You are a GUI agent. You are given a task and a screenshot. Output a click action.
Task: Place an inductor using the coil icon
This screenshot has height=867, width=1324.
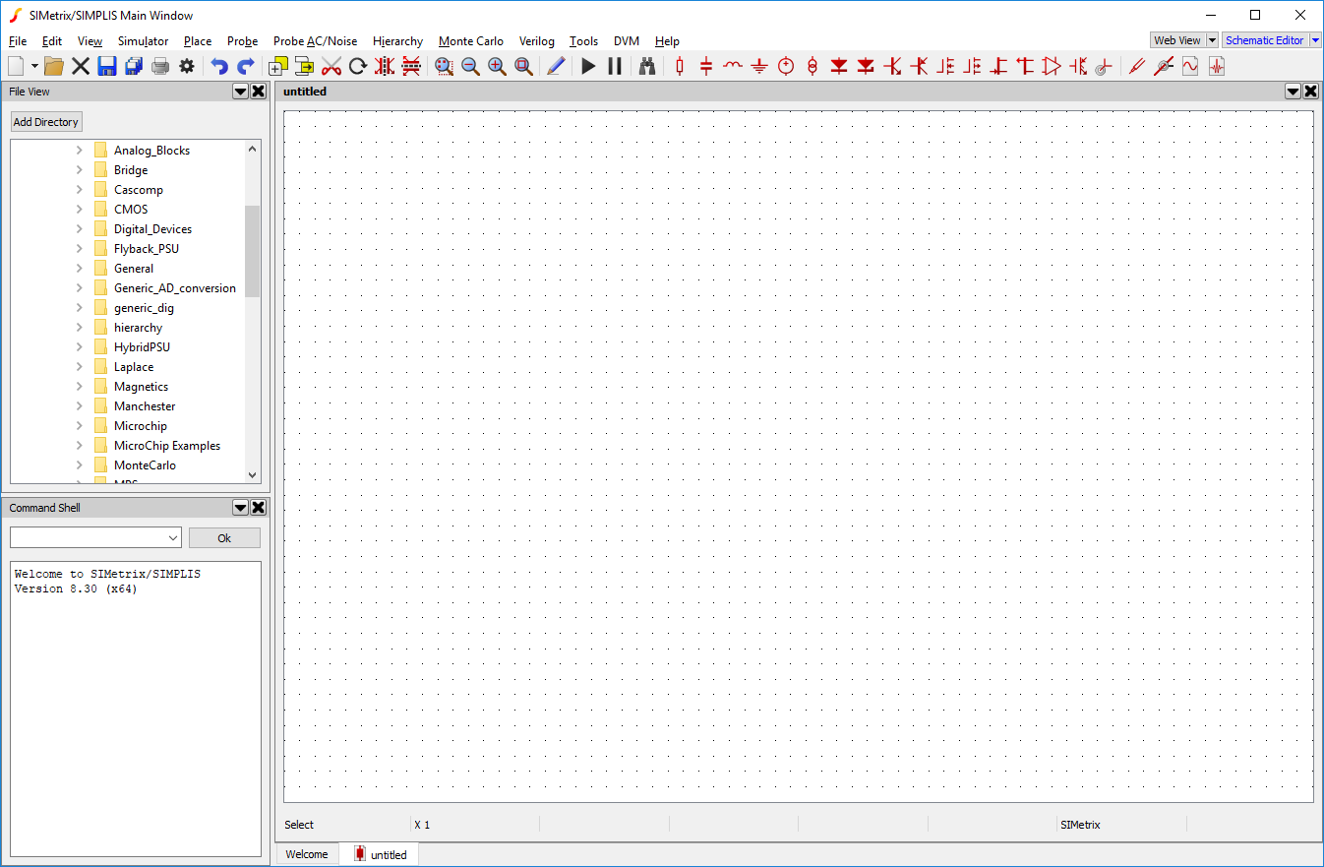(733, 66)
